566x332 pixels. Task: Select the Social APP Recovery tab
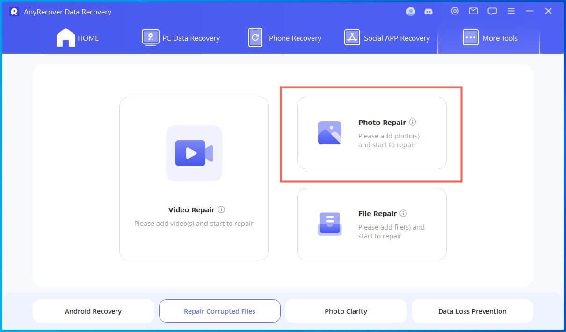[387, 38]
